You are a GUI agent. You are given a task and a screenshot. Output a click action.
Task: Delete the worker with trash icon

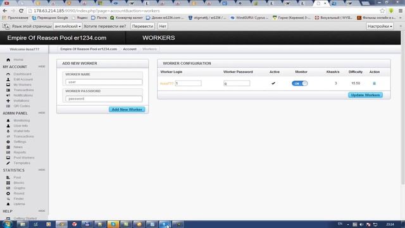374,84
